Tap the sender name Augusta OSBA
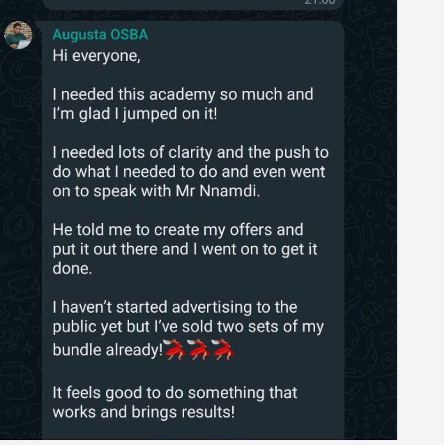This screenshot has width=444, height=445. click(x=100, y=35)
